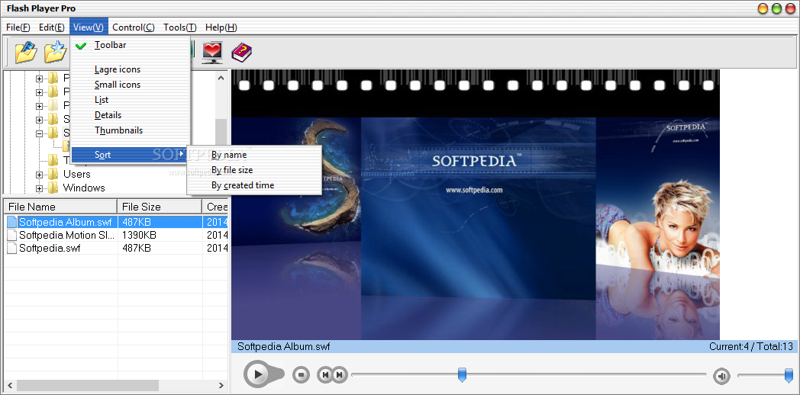
Task: Click the favorites folder with star icon
Action: 56,52
